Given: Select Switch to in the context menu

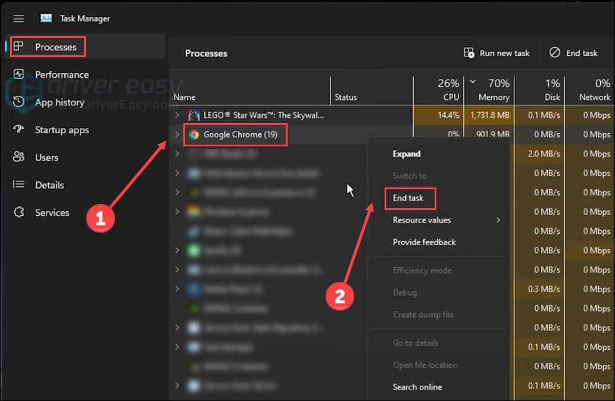Looking at the screenshot, I should point(410,176).
